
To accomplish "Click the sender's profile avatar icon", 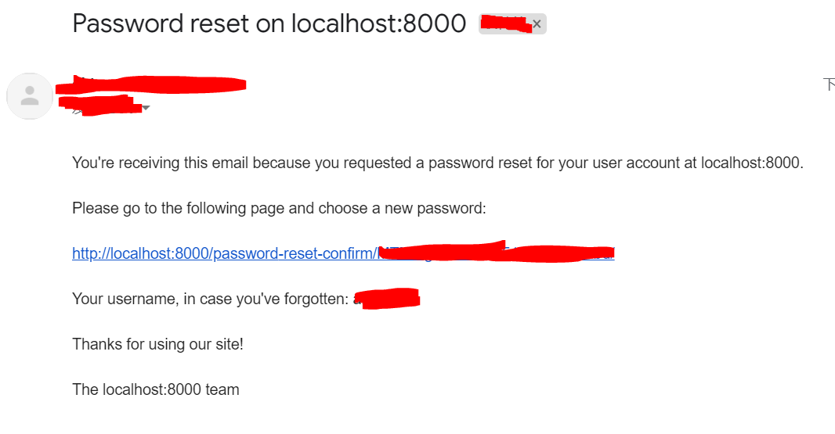I will (30, 96).
